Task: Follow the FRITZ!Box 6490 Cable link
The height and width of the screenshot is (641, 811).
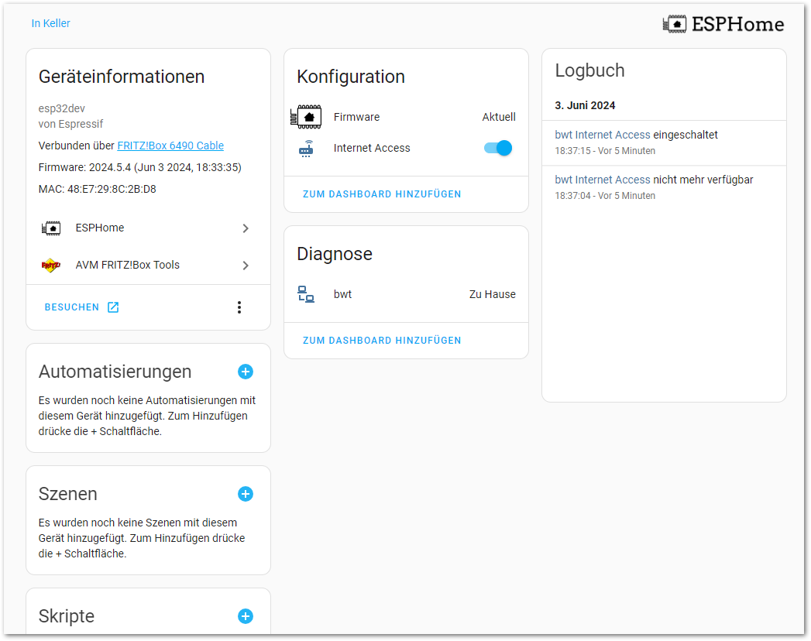Action: click(170, 146)
